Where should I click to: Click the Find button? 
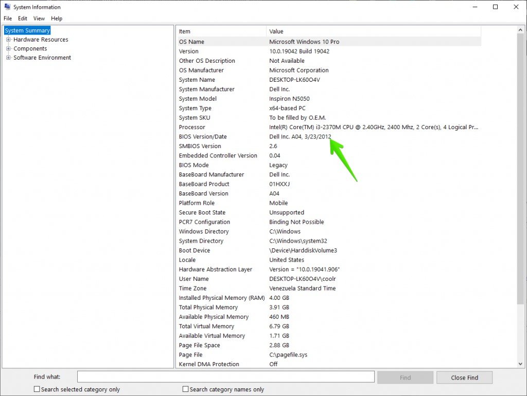tap(405, 377)
